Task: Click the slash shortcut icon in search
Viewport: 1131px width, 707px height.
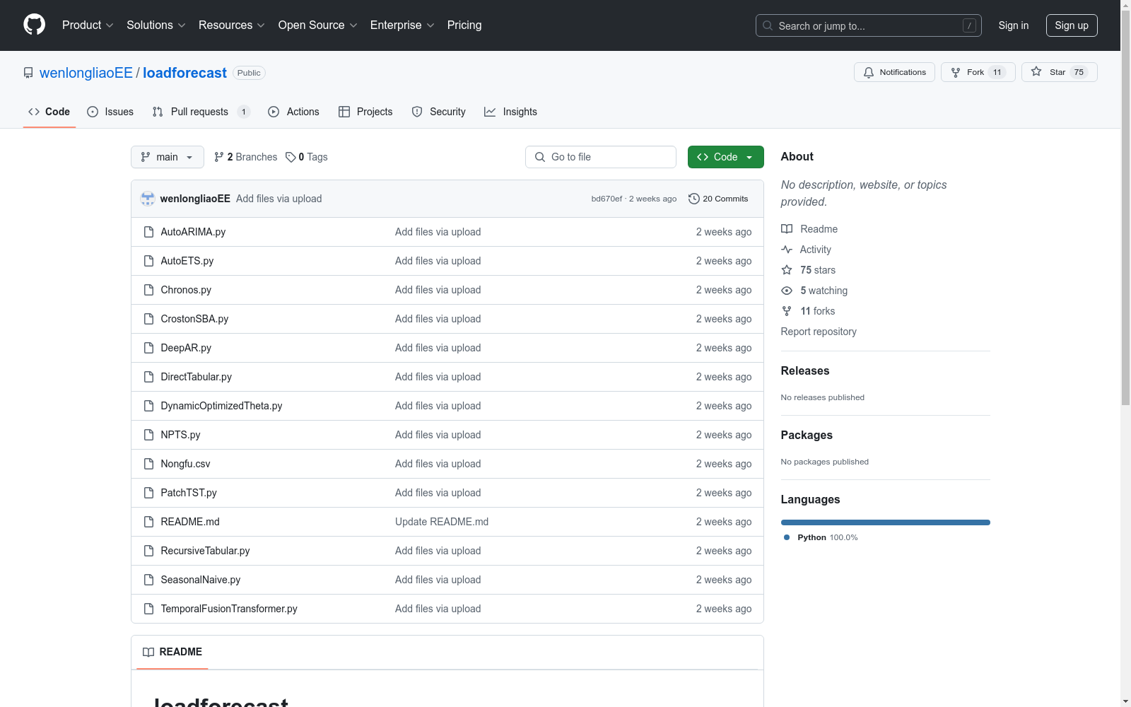Action: pos(969,25)
